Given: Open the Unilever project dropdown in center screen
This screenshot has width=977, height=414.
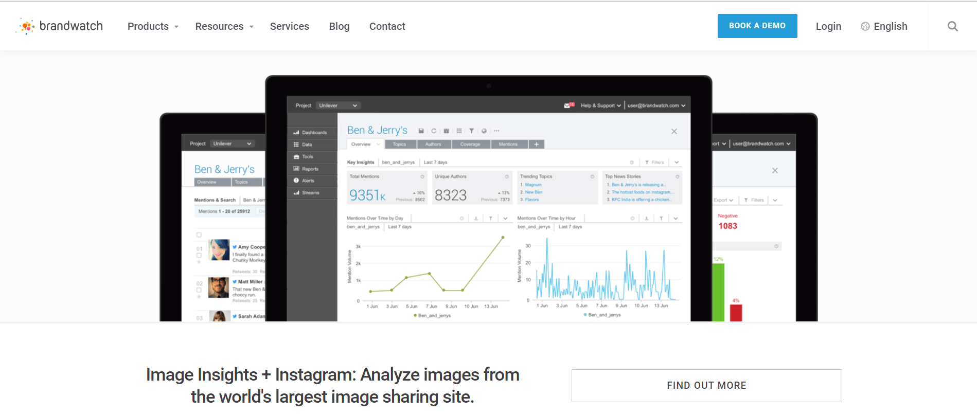Looking at the screenshot, I should (x=338, y=105).
